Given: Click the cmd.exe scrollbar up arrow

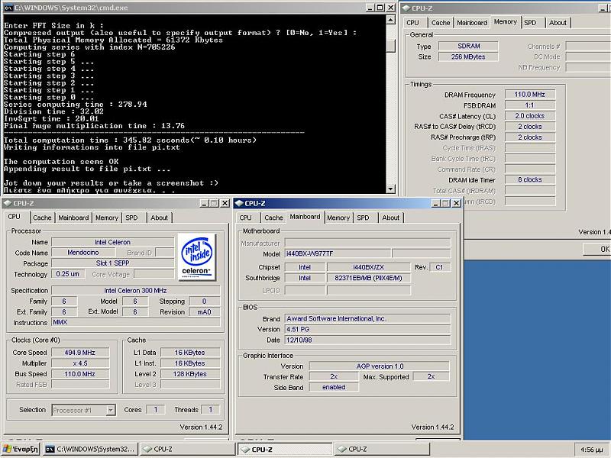Looking at the screenshot, I should [x=390, y=19].
